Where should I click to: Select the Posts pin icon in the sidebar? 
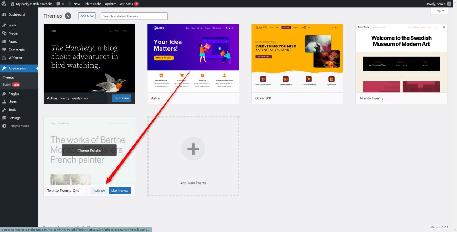point(5,25)
